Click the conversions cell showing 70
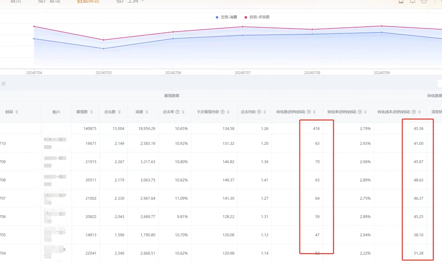 click(317, 162)
